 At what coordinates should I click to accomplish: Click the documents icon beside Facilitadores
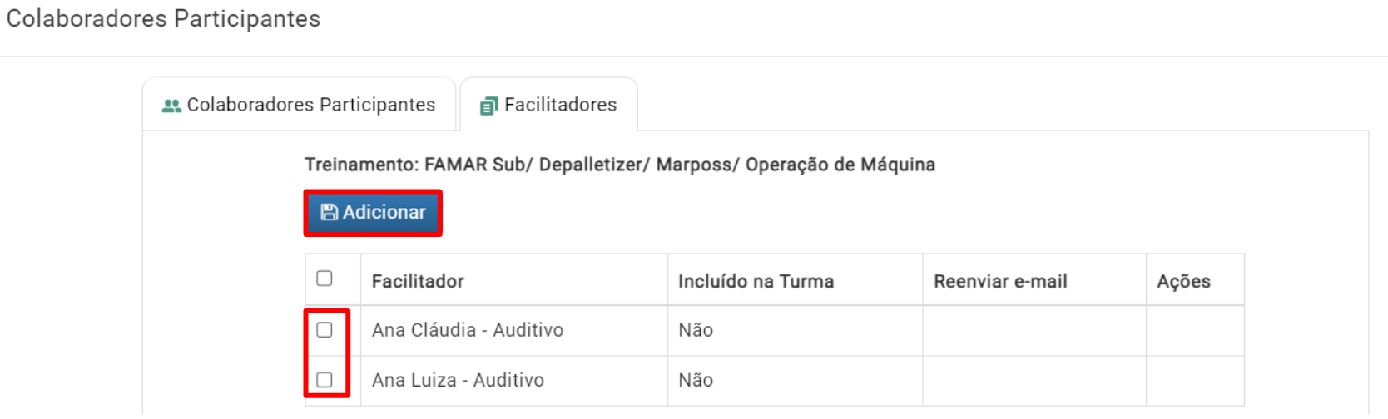(489, 106)
